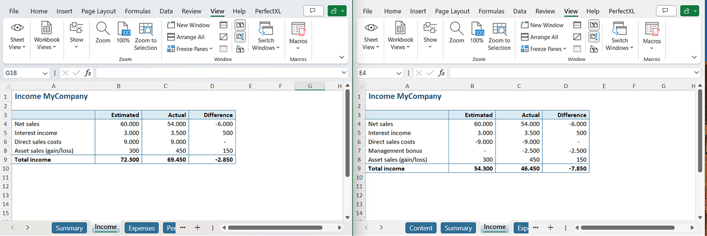Viewport: 707px width, 236px height.
Task: Open Macros in right window
Action: coord(651,36)
